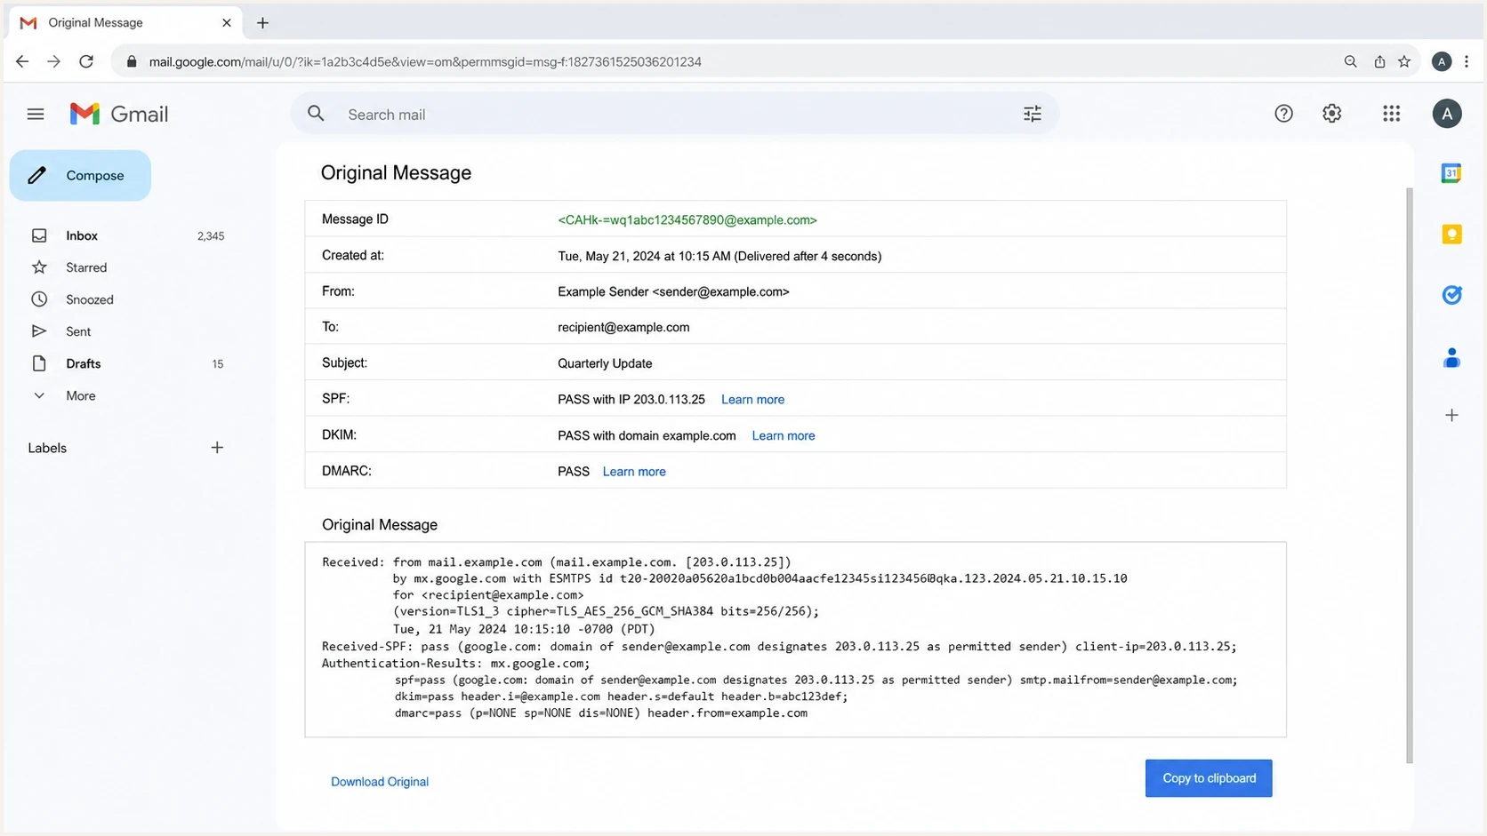The width and height of the screenshot is (1487, 836).
Task: Click the browser zoom magnifier icon
Action: coord(1350,61)
